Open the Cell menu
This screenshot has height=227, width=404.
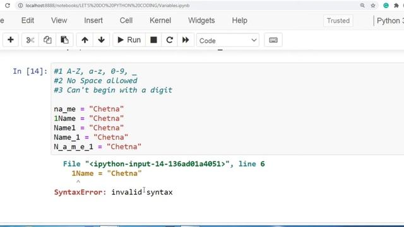[126, 21]
